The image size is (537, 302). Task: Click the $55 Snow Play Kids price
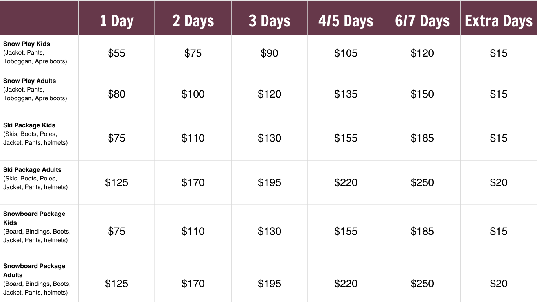pos(116,53)
